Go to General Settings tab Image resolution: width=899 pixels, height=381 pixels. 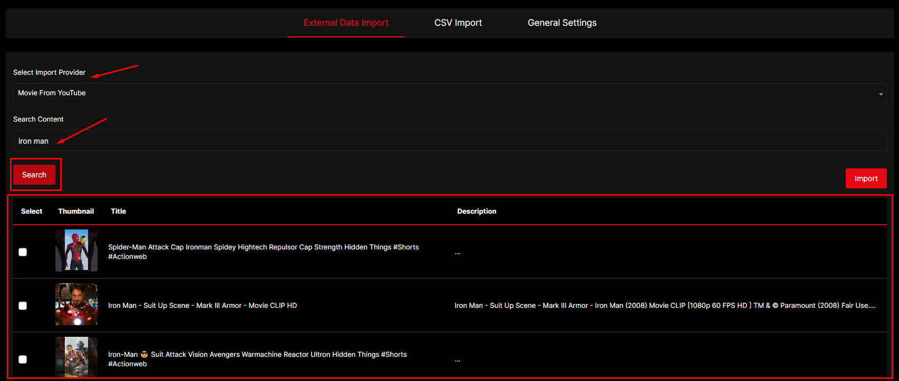tap(562, 23)
